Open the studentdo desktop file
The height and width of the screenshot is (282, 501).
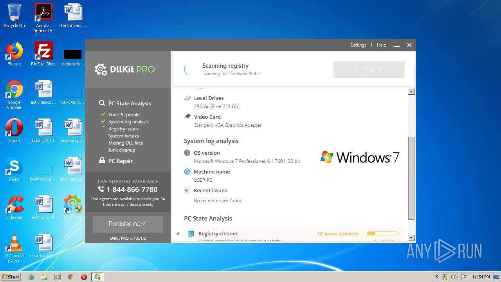coord(72,57)
